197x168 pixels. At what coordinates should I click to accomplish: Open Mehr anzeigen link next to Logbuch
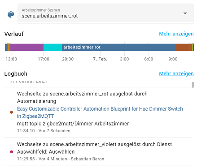pyautogui.click(x=176, y=73)
